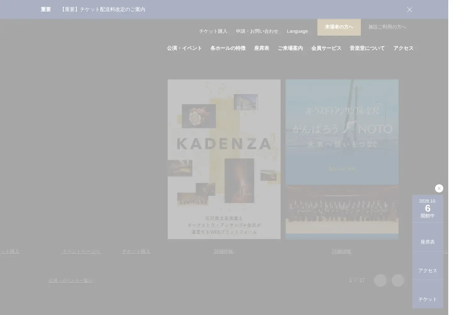Image resolution: width=453 pixels, height=315 pixels.
Task: Close the floating side widget
Action: coord(439,188)
